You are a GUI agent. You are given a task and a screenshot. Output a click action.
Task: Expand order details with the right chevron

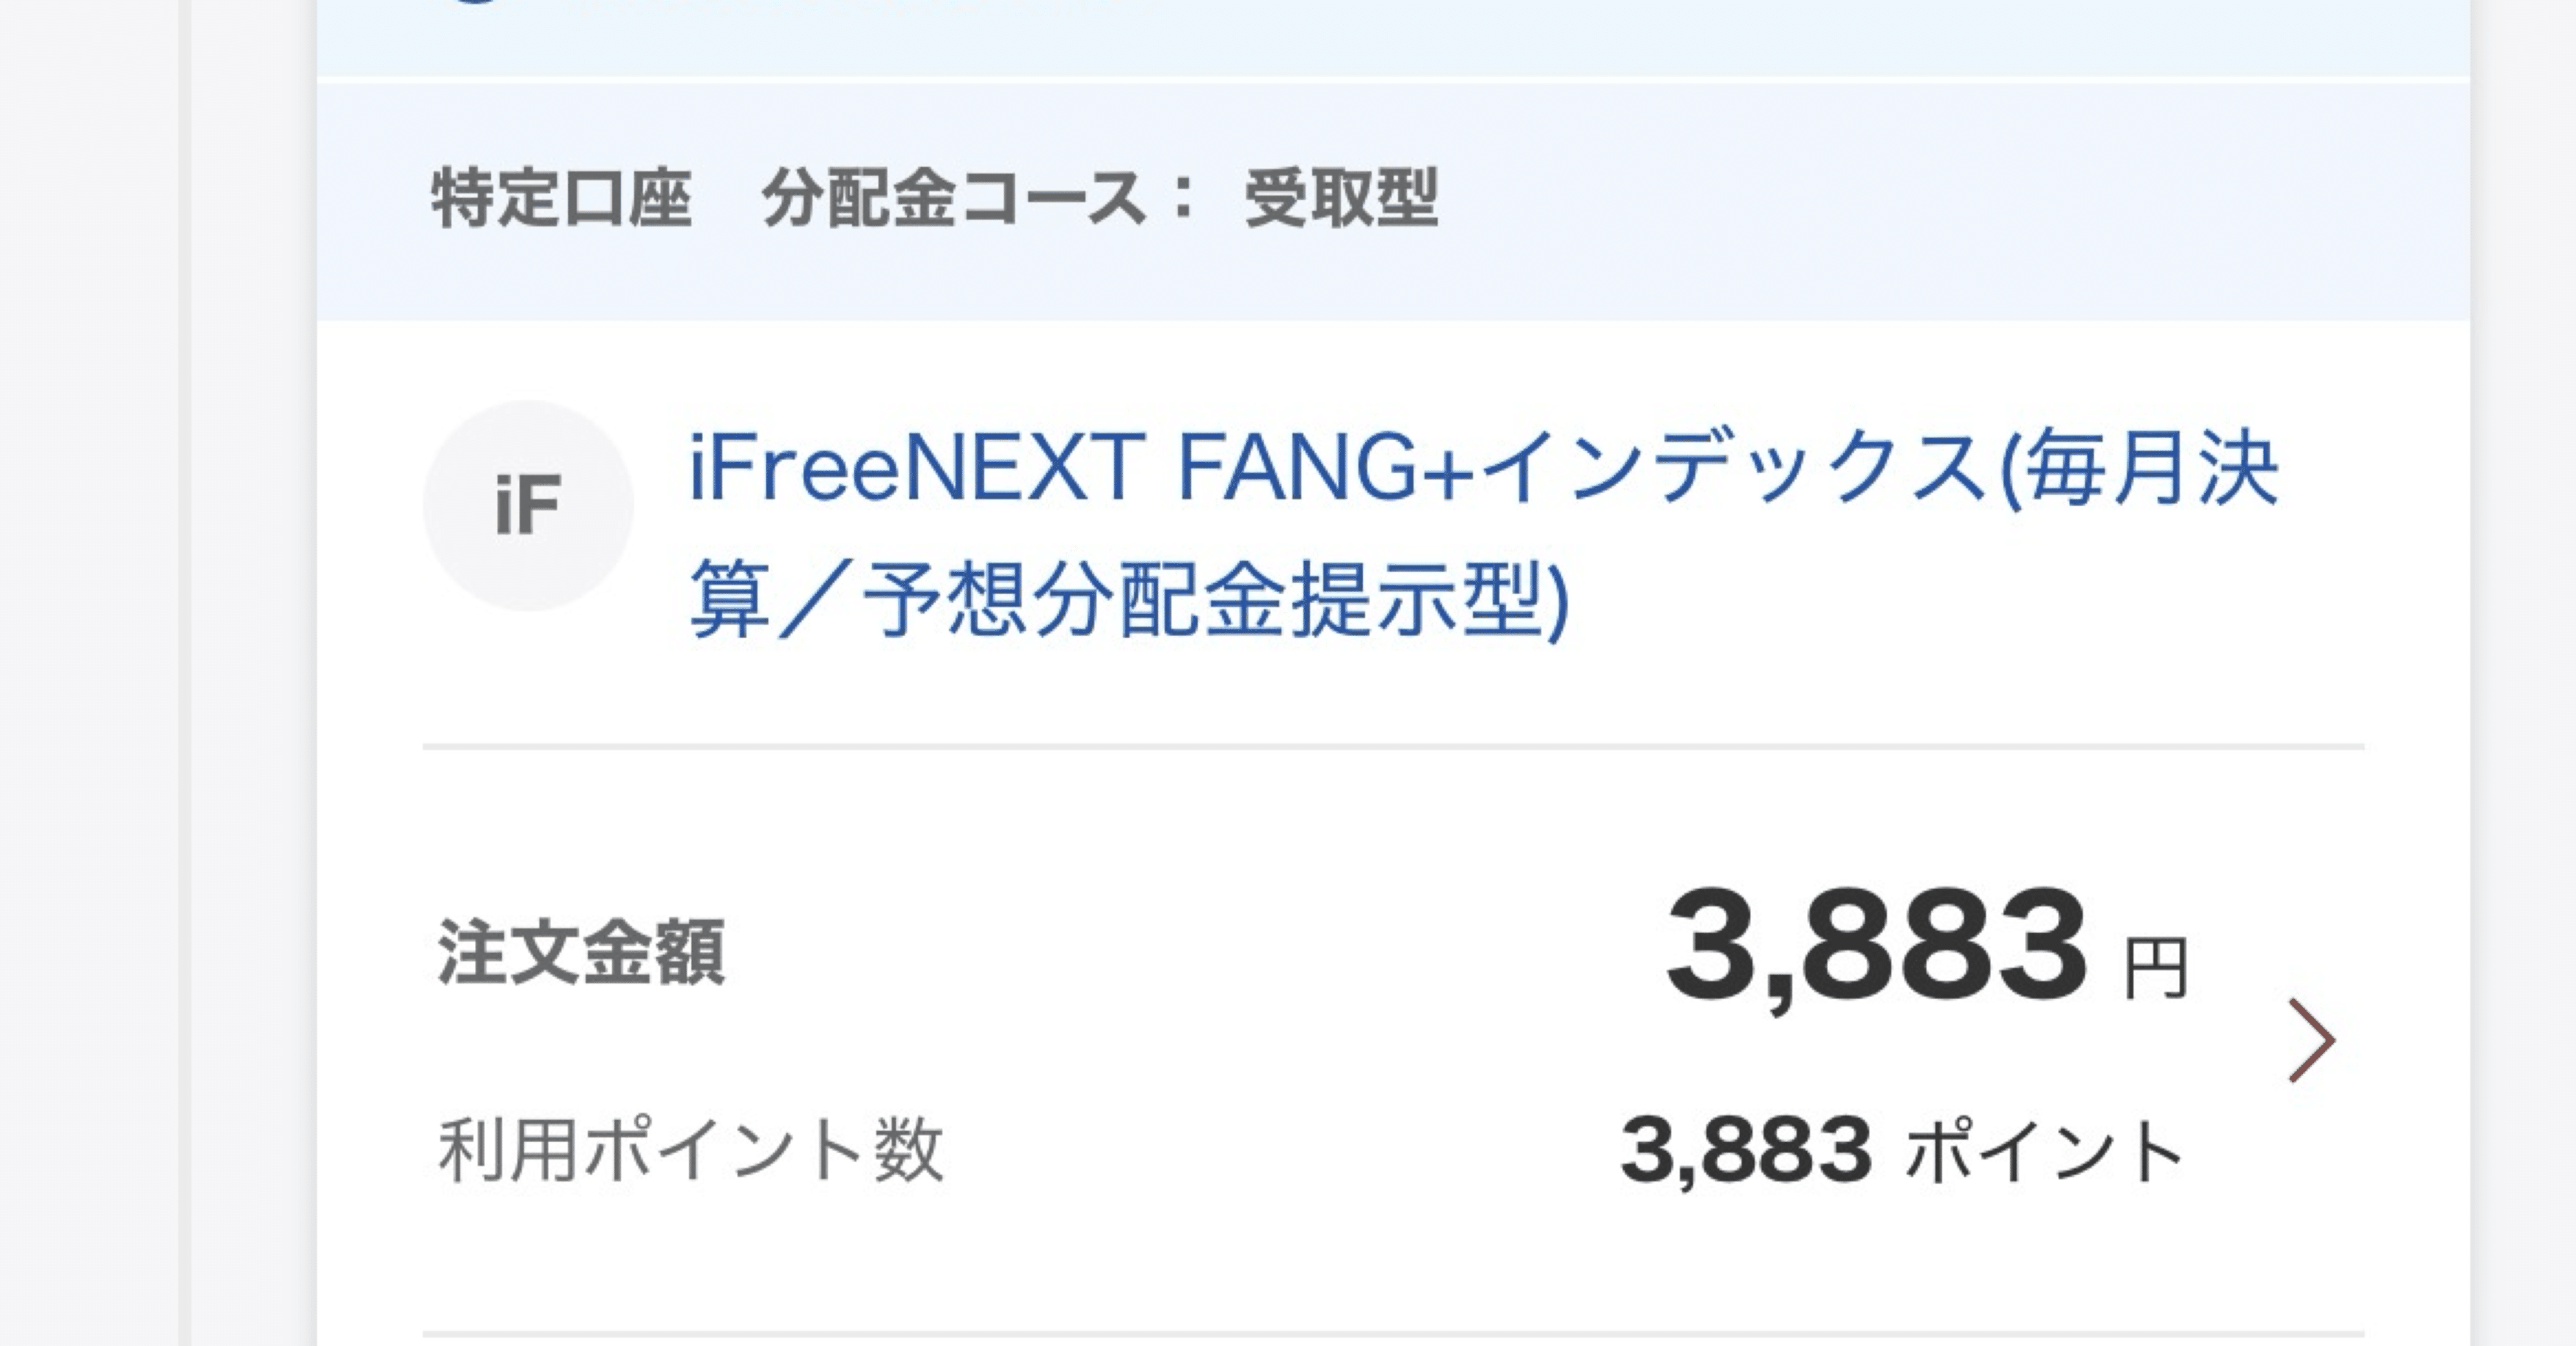[x=2310, y=1040]
